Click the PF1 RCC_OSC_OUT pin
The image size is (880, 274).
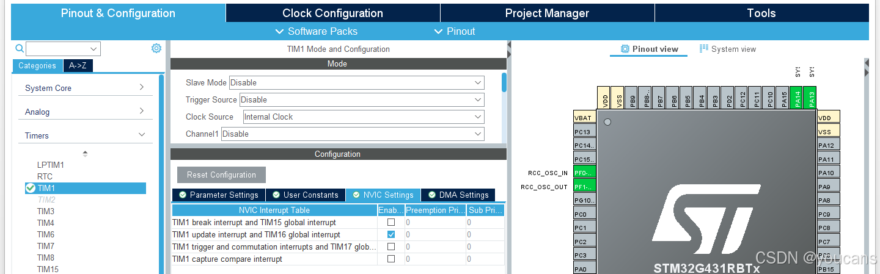585,187
